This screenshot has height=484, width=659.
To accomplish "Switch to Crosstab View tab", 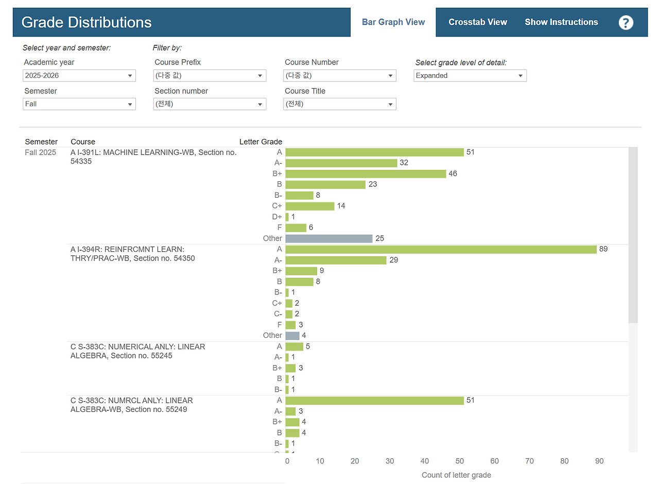I will pos(478,22).
